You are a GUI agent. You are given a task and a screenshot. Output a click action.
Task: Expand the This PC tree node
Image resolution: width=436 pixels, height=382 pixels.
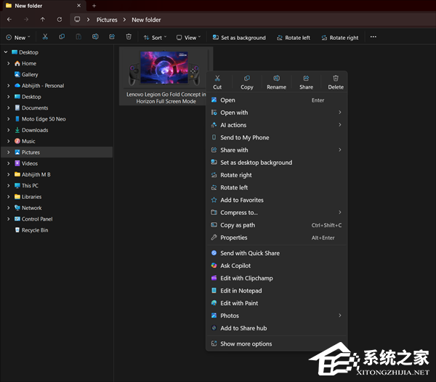pyautogui.click(x=8, y=186)
